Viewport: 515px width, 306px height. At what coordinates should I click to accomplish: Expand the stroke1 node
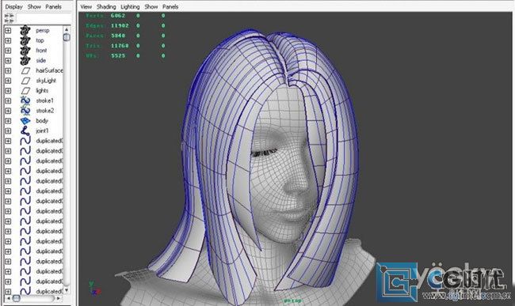pyautogui.click(x=8, y=101)
